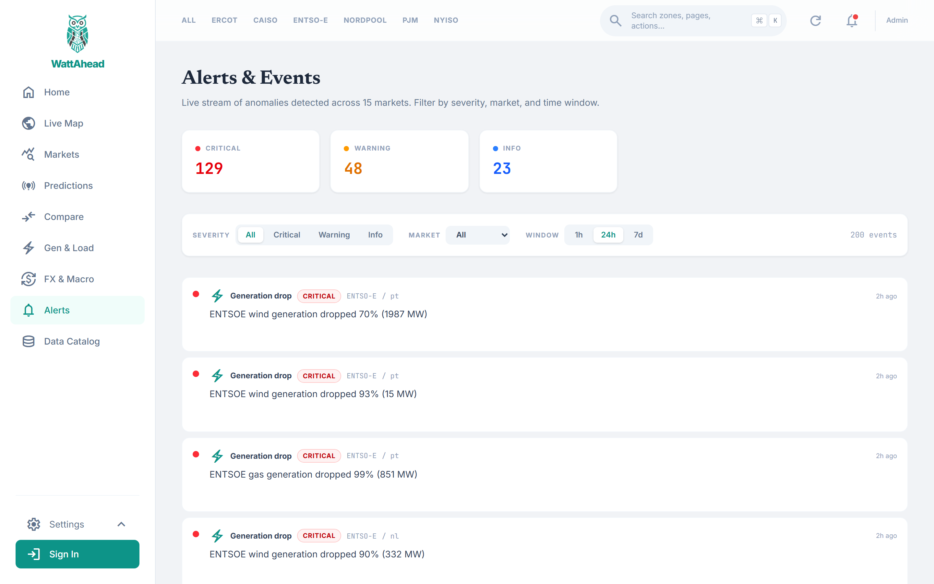Open Data Catalog database icon
934x584 pixels.
[x=29, y=341]
